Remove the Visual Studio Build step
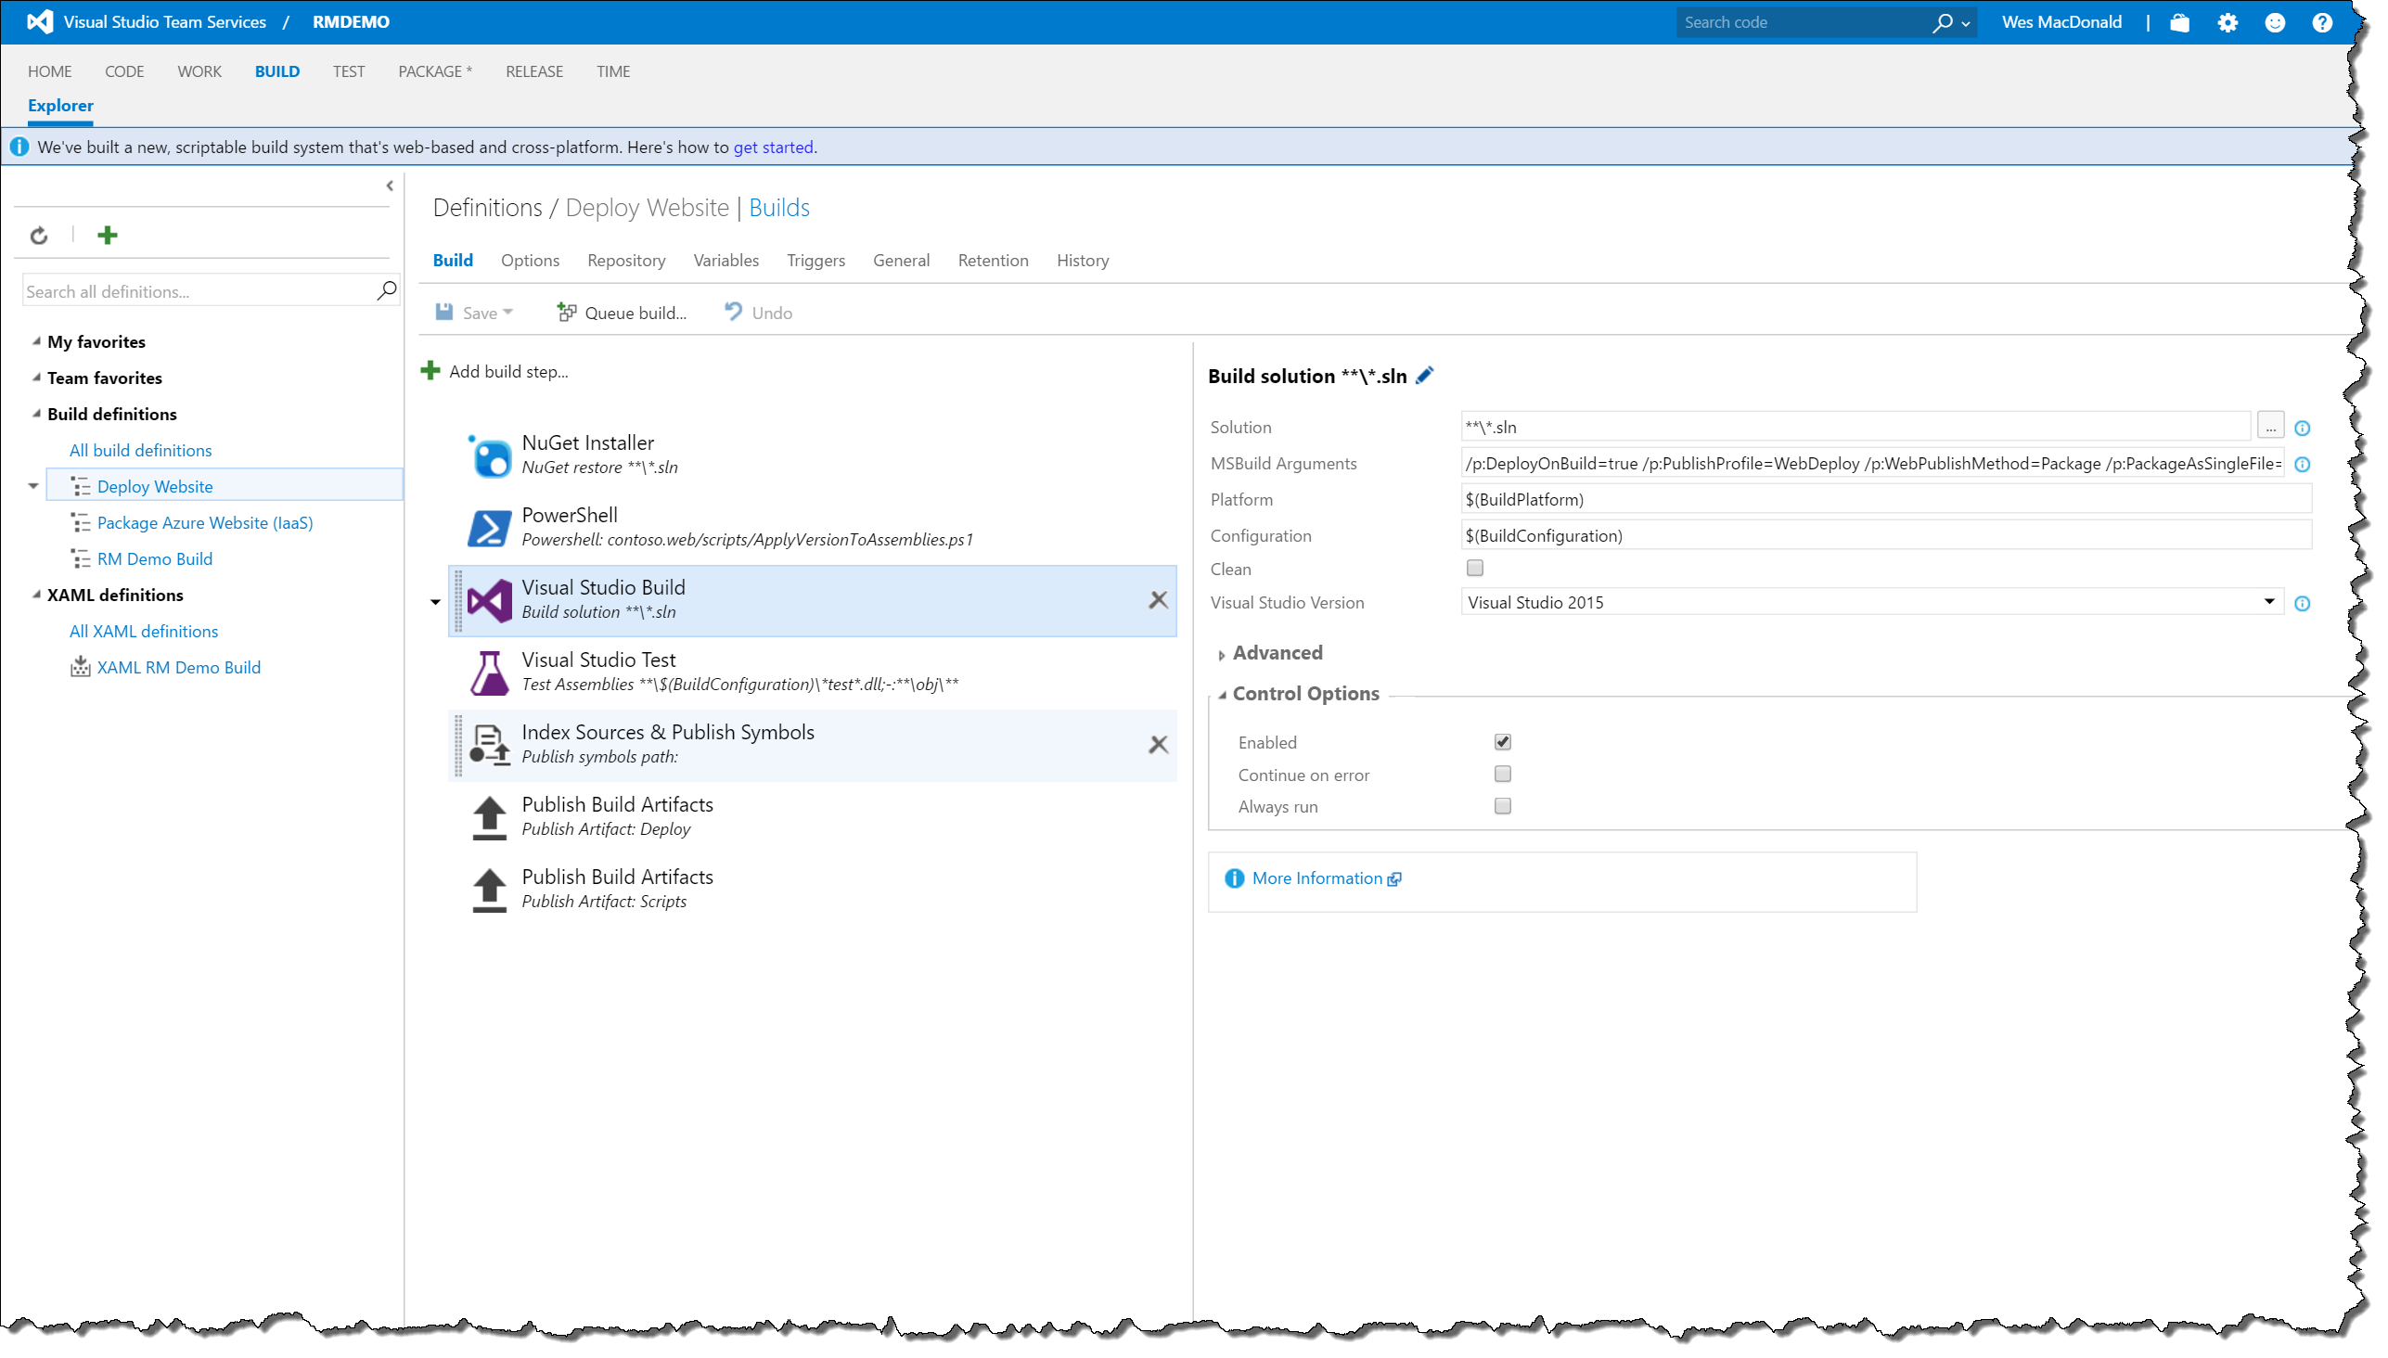Viewport: 2388px width, 1358px height. (x=1158, y=600)
